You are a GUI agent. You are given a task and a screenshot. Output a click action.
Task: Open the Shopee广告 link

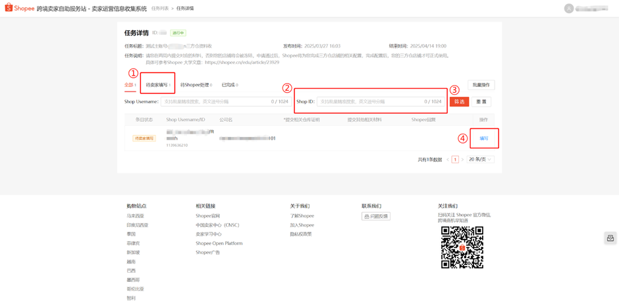tap(207, 252)
